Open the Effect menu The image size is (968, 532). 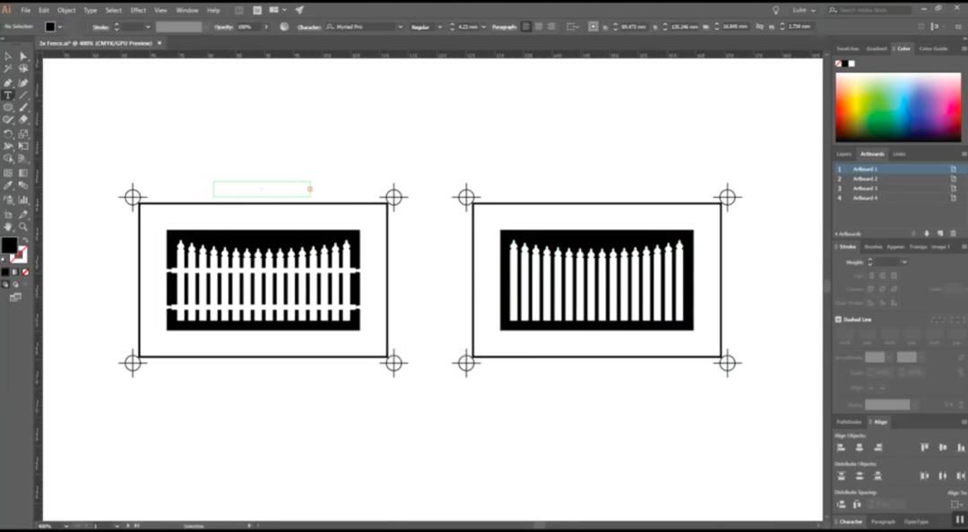click(x=138, y=11)
